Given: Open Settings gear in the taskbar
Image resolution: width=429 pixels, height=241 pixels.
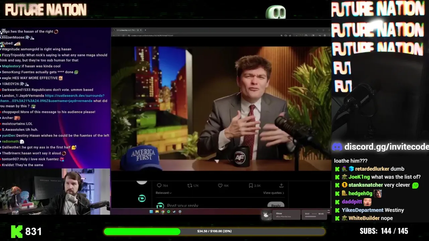Looking at the screenshot, I should pyautogui.click(x=180, y=212).
